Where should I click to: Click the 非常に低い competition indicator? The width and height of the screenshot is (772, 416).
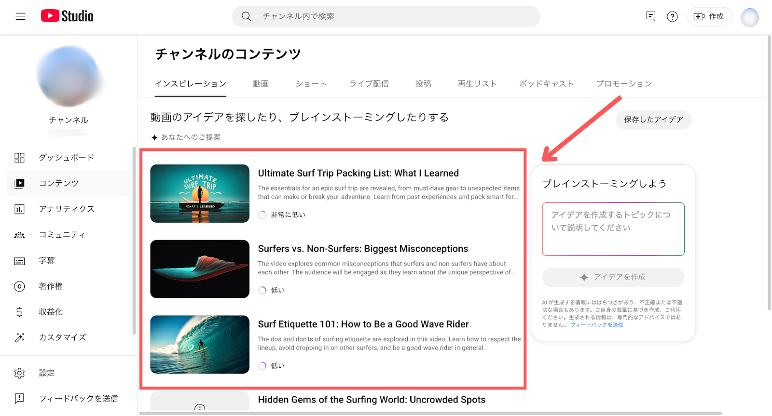(x=282, y=215)
